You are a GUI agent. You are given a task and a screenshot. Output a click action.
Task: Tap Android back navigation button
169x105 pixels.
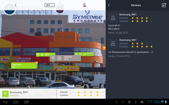coord(5,102)
